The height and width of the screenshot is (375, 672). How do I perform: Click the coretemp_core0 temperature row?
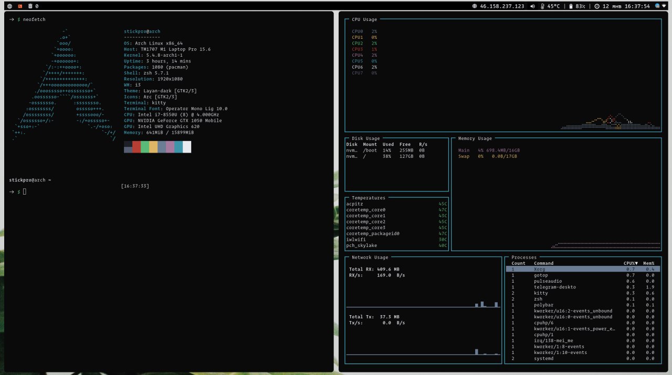pos(396,210)
